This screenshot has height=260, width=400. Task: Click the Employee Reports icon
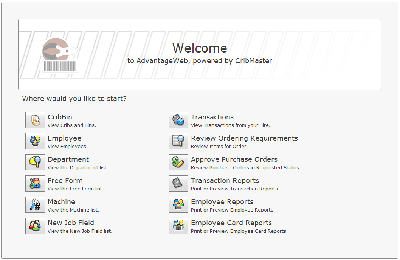pos(178,205)
